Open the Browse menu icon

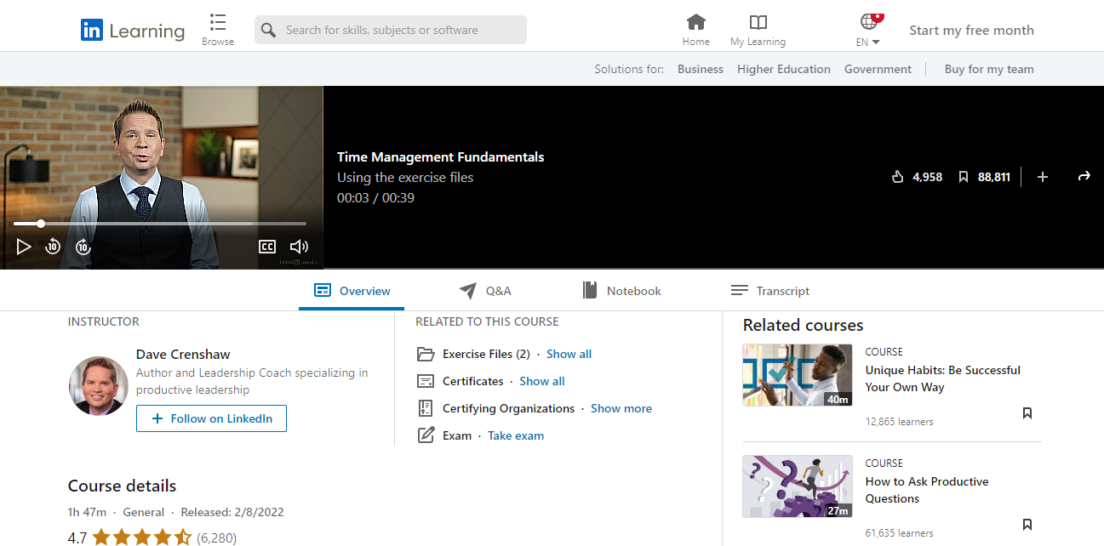pyautogui.click(x=218, y=29)
